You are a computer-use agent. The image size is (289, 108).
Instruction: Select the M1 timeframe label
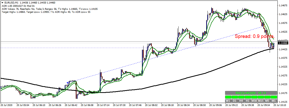click(x=274, y=101)
